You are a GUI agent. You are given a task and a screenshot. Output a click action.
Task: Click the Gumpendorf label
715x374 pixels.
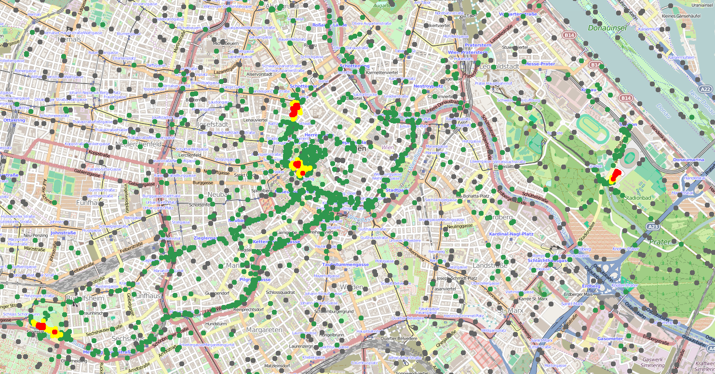(216, 293)
